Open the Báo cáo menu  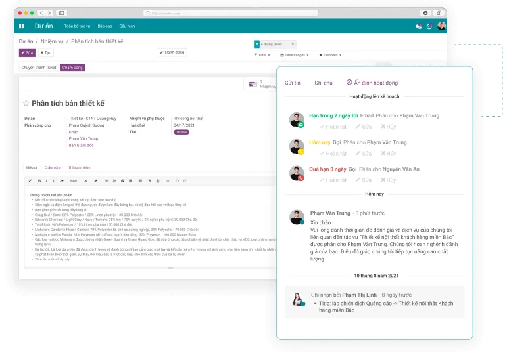105,26
